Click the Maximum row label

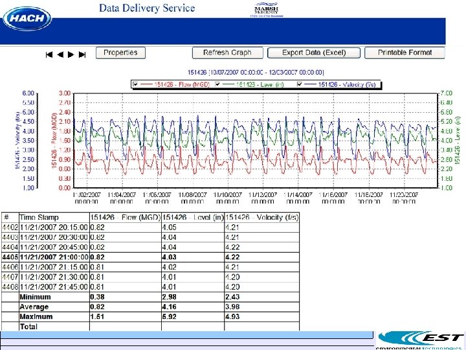pos(36,317)
